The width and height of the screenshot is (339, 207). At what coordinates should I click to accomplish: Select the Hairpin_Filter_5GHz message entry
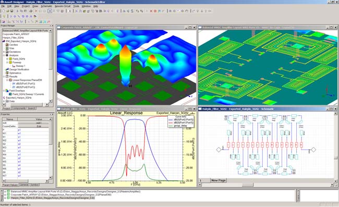(53, 198)
